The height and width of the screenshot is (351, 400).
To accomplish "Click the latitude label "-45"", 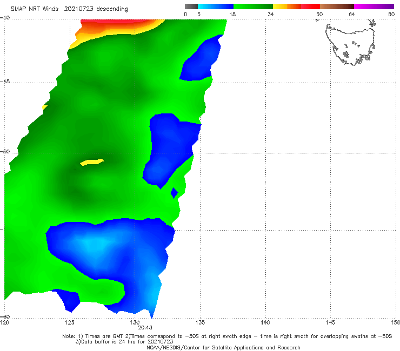I will coord(5,82).
